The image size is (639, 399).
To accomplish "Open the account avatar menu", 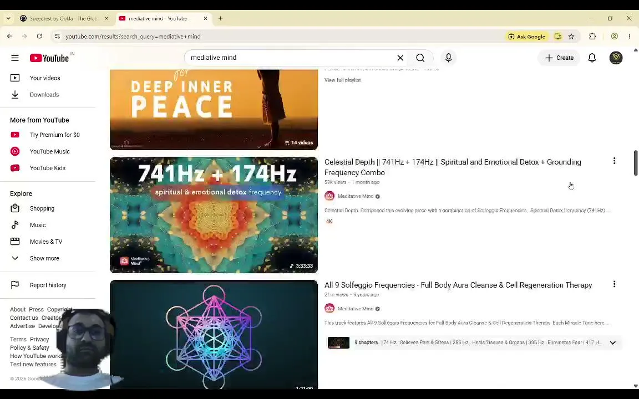I will click(616, 58).
